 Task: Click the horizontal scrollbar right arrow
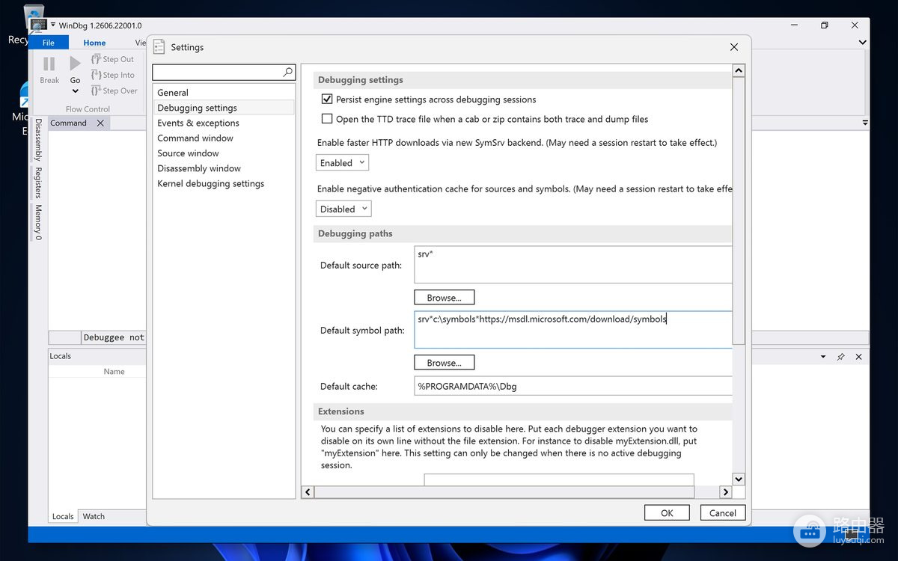pyautogui.click(x=725, y=491)
